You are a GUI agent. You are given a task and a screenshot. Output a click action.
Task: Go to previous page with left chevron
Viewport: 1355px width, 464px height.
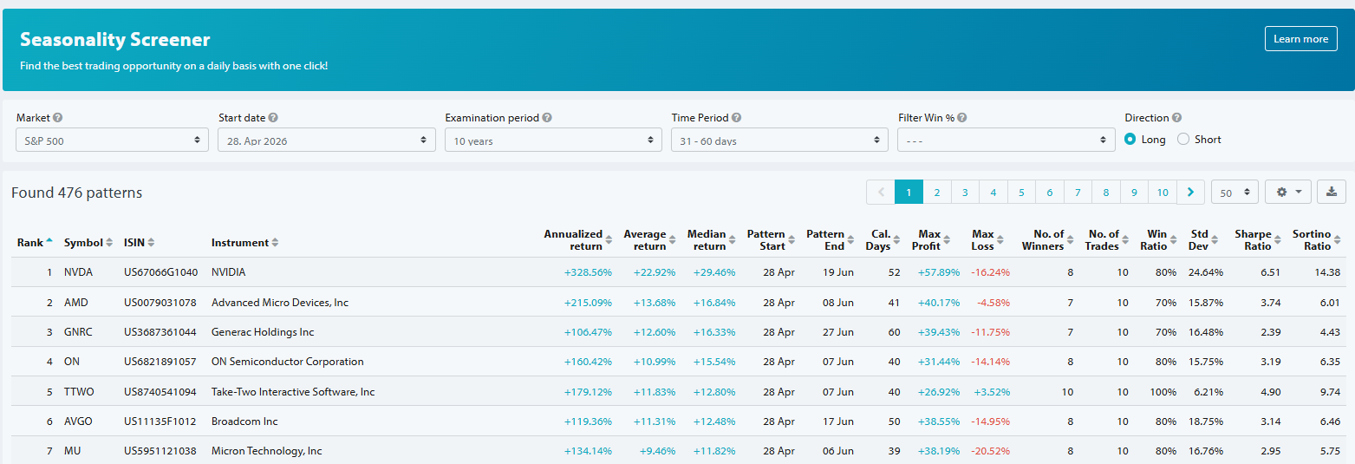[881, 192]
